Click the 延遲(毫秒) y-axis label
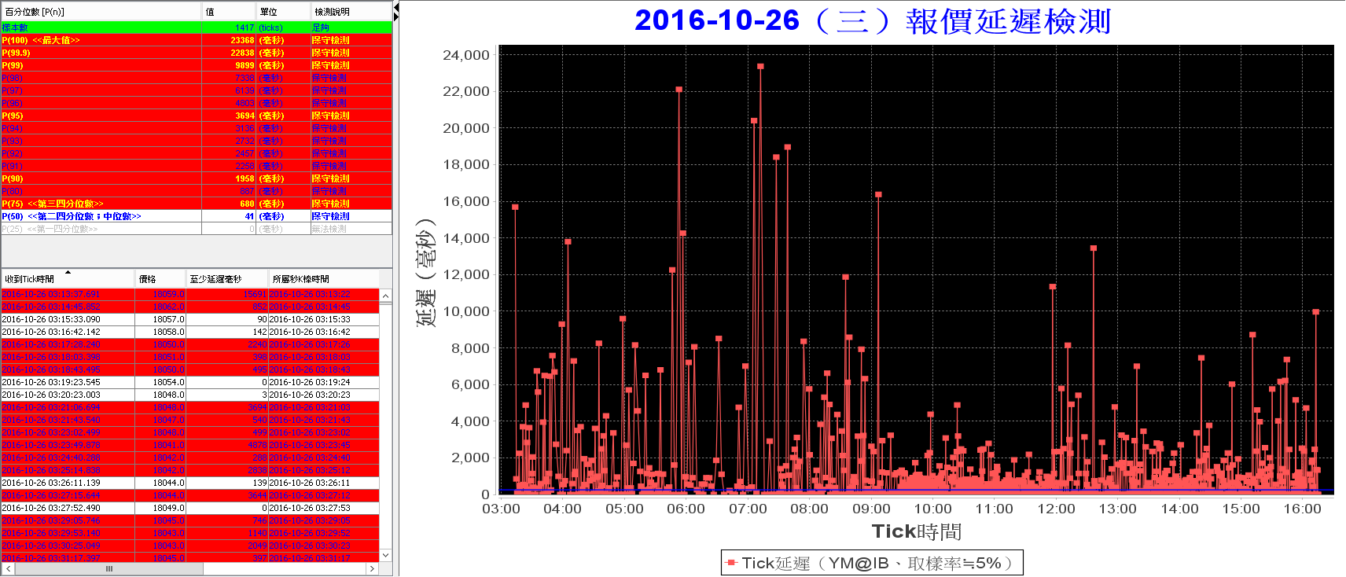Image resolution: width=1346 pixels, height=577 pixels. (425, 272)
